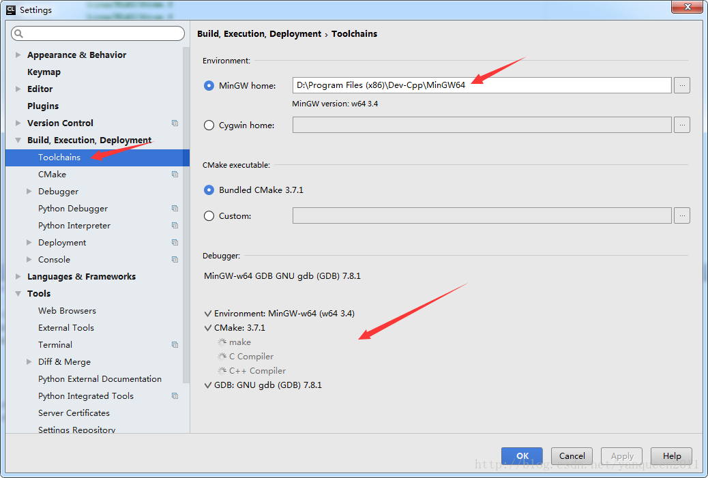Viewport: 708px width, 478px height.
Task: Expand the Debugger subsection
Action: coord(29,192)
